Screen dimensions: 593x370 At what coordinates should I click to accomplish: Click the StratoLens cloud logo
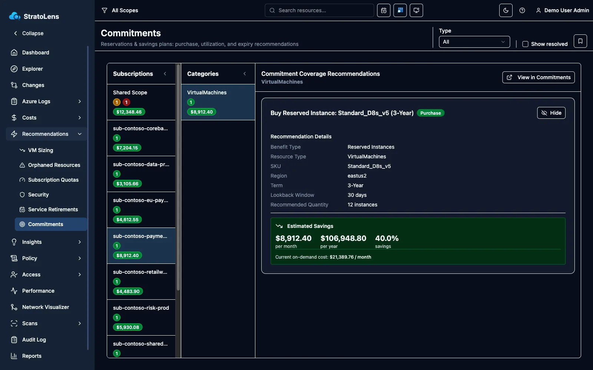[x=14, y=16]
